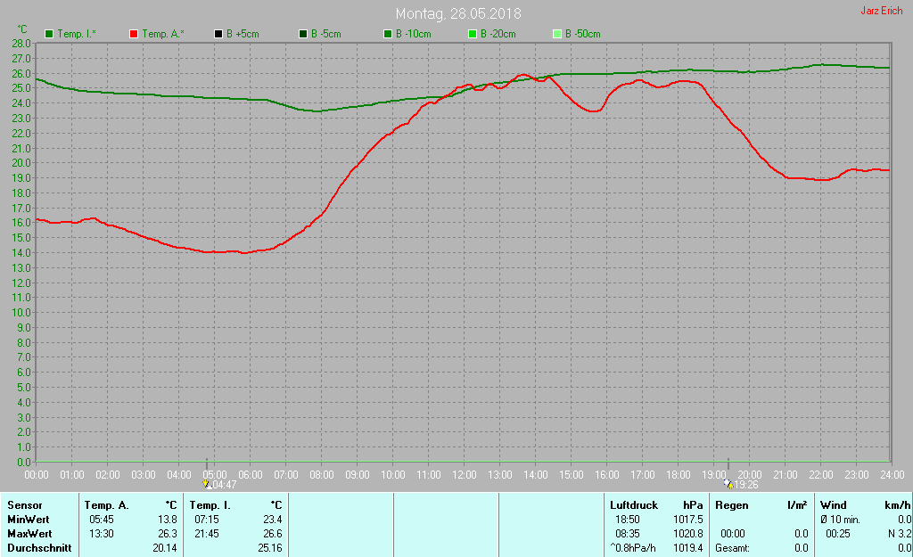This screenshot has width=913, height=557.
Task: Click the 18:00 time axis label
Action: (x=679, y=475)
